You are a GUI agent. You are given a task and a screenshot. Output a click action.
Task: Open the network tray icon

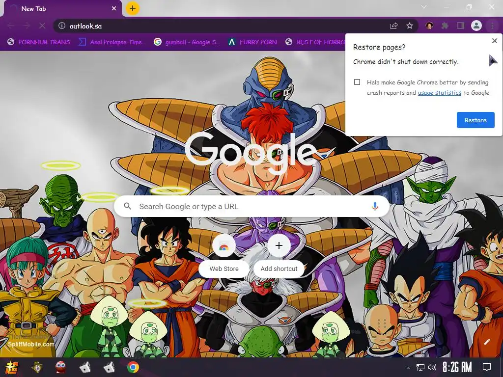pyautogui.click(x=420, y=367)
